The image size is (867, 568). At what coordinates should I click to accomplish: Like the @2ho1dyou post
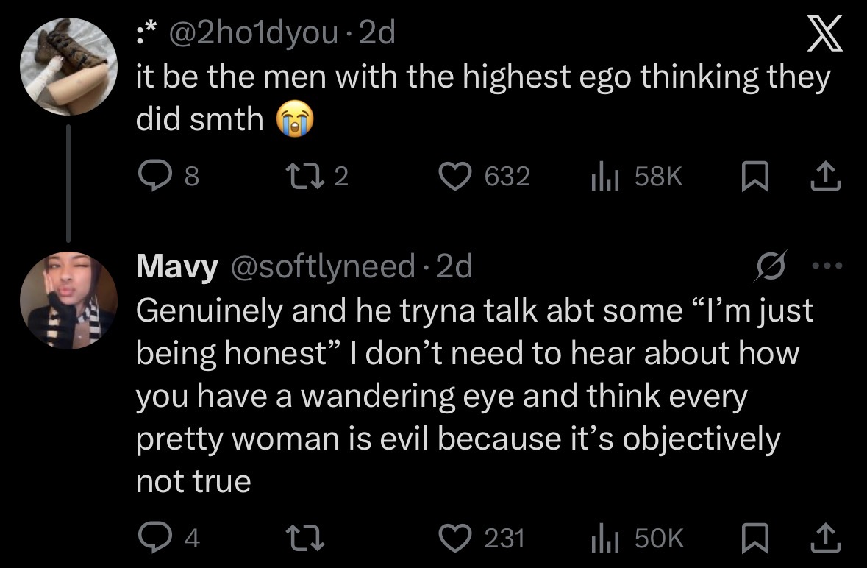[454, 176]
